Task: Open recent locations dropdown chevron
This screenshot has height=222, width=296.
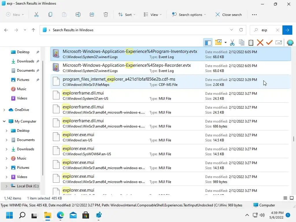Action: [25, 30]
